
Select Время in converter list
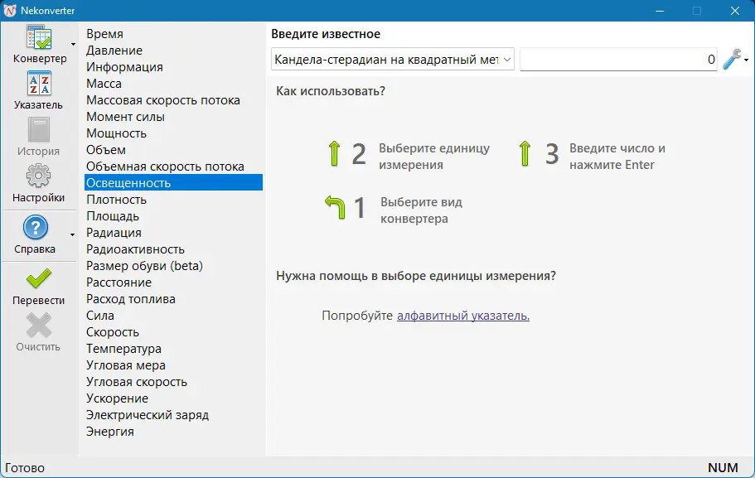pos(105,34)
